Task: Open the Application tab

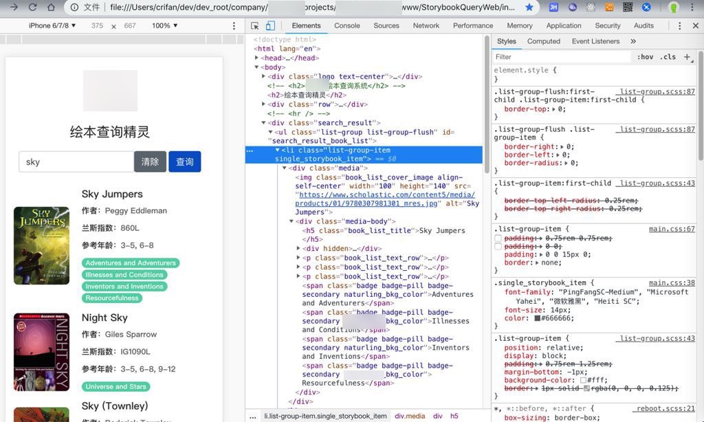Action: (x=564, y=25)
